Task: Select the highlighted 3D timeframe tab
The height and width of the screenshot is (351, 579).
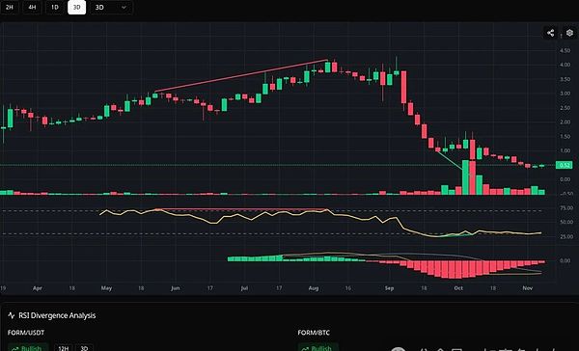Action: 77,7
